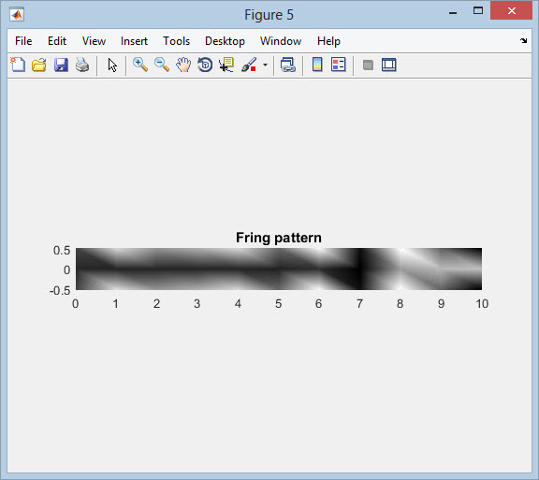Show plot tools and dock figure
The image size is (539, 480).
(388, 65)
